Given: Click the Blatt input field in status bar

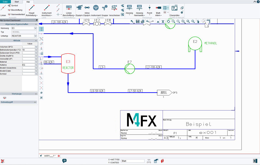Looking at the screenshot, I should (133, 161).
